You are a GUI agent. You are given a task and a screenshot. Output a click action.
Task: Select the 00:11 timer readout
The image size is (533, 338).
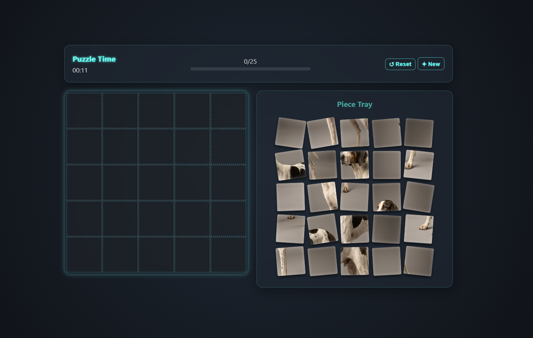pyautogui.click(x=80, y=70)
